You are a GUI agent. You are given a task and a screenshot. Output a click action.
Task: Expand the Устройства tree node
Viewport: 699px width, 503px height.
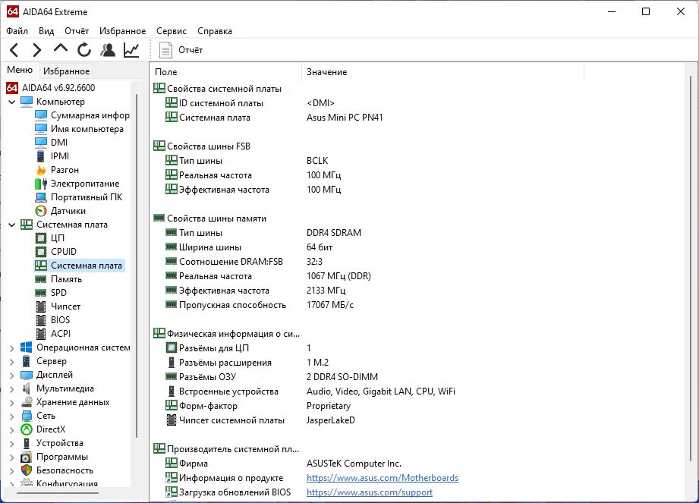(12, 444)
